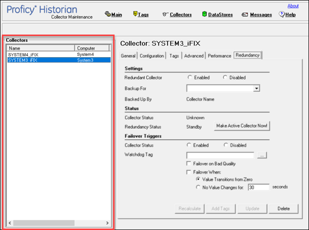This screenshot has width=309, height=230.
Task: Click the Collectors icon in header
Action: tap(165, 14)
